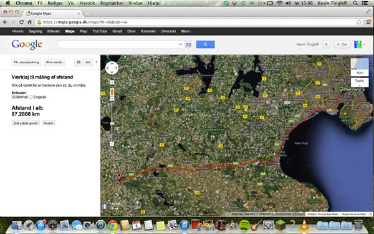Image resolution: width=374 pixels, height=234 pixels.
Task: Click the Wi-Fi status icon
Action: tap(279, 3)
